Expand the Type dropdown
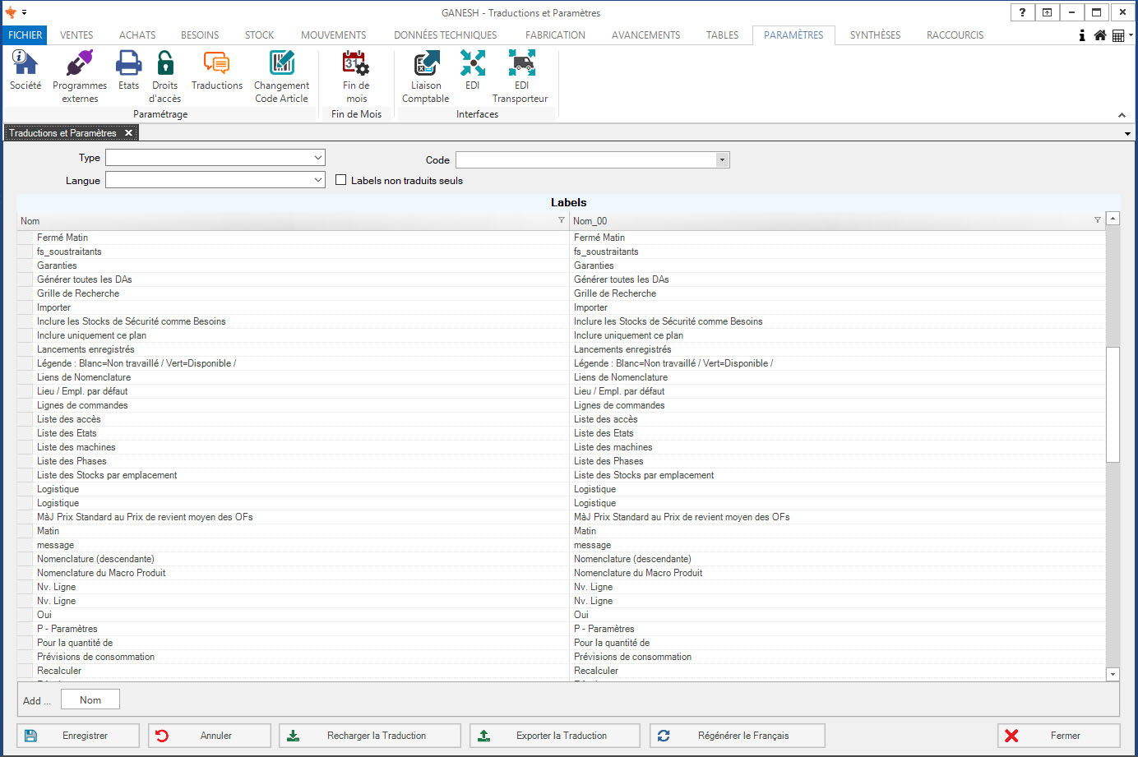 317,157
